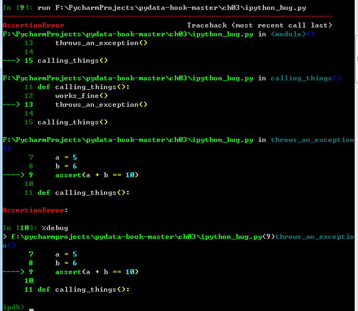The width and height of the screenshot is (358, 311).
Task: Click the cyan "calling_things()" frame name
Action: click(306, 78)
